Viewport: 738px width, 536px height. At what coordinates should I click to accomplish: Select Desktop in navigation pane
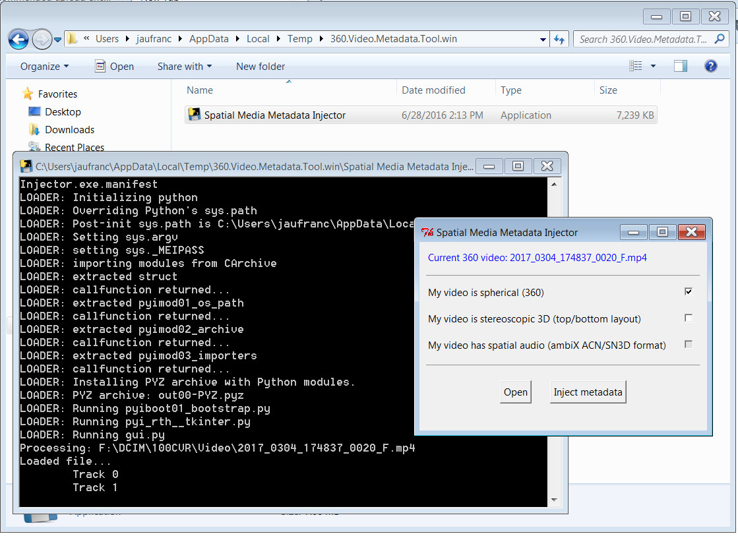coord(55,112)
